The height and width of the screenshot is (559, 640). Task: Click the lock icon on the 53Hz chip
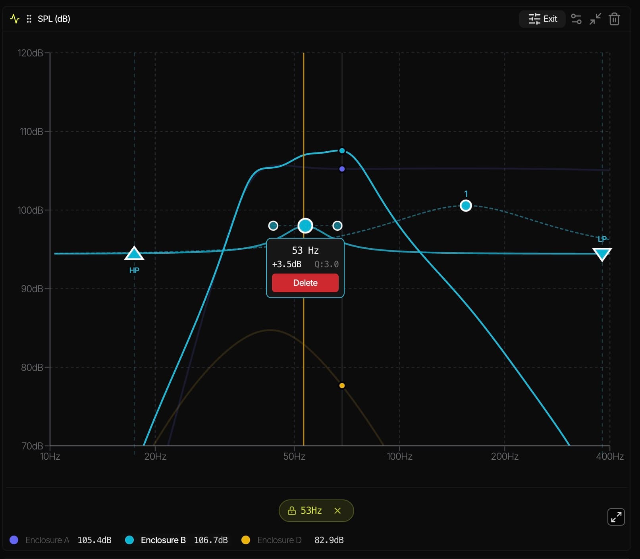293,511
